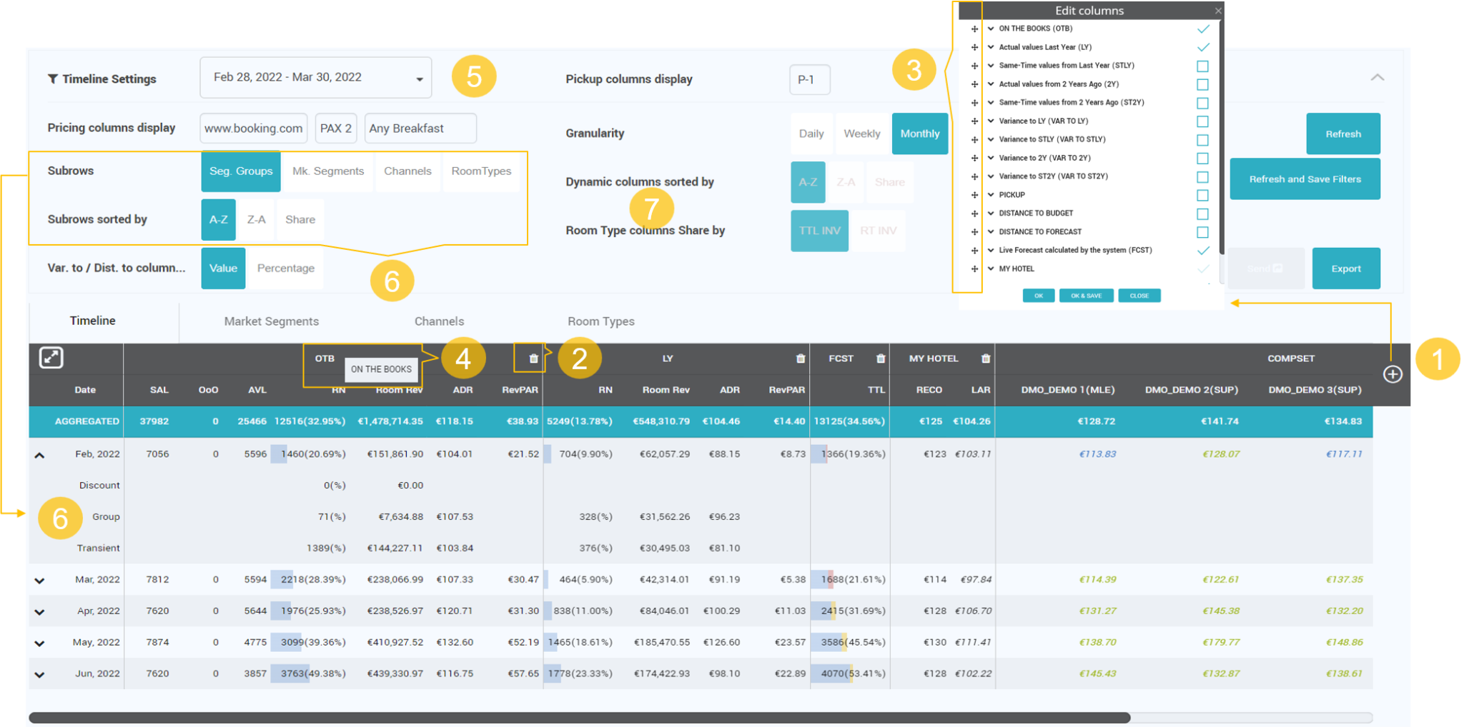Grab the move handle for PICKUP row

click(974, 195)
